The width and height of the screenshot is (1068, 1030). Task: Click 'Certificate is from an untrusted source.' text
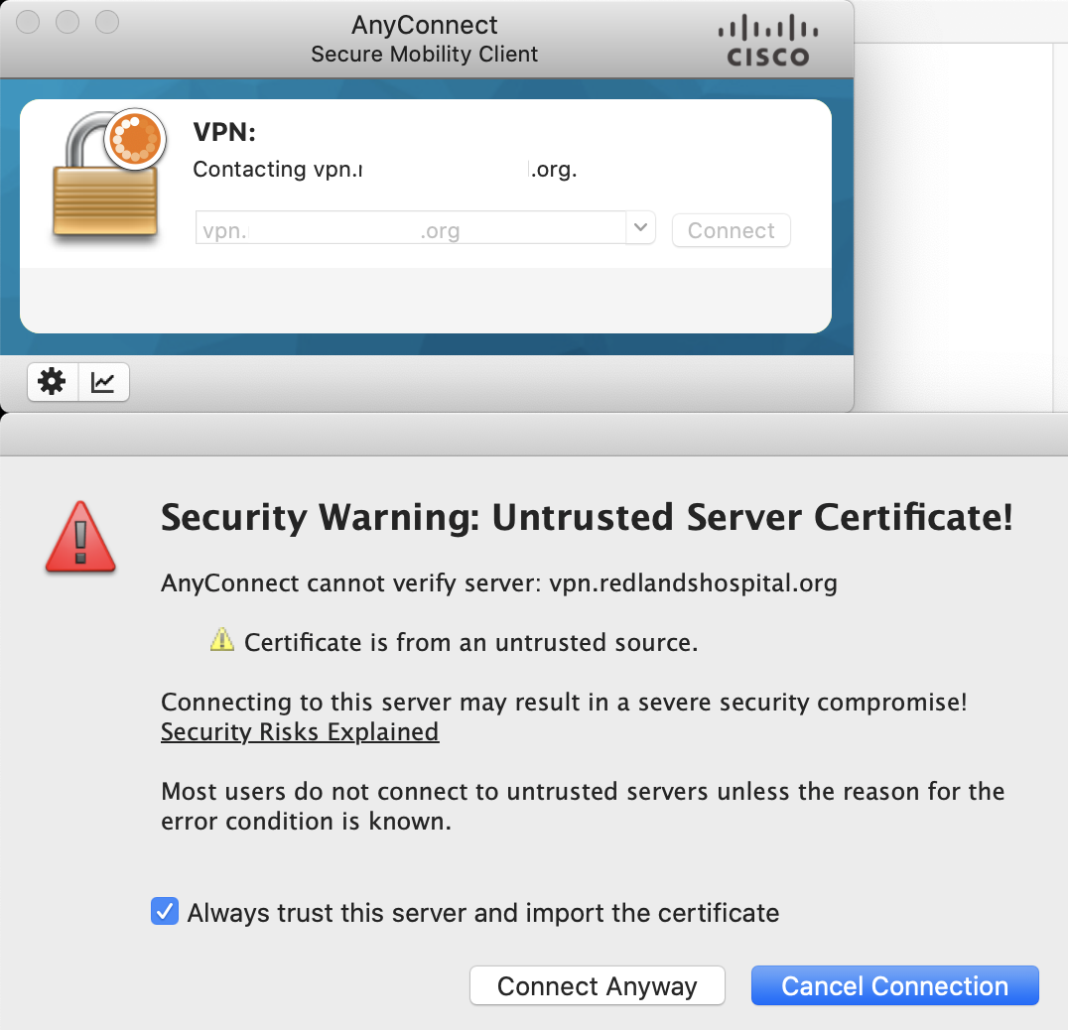[471, 643]
